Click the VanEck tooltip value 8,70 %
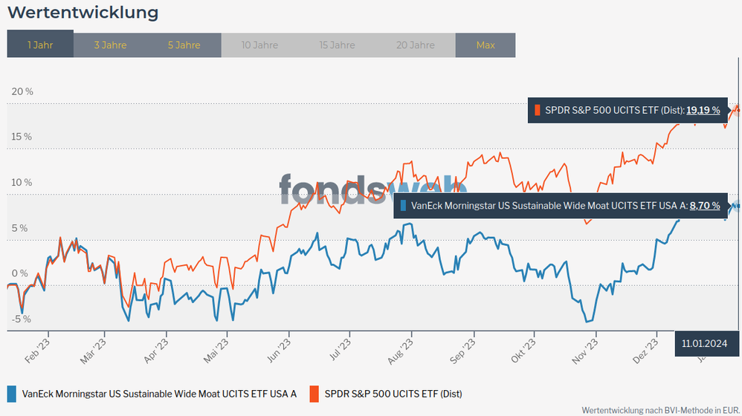Screen dimensions: 742x416 [x=705, y=206]
